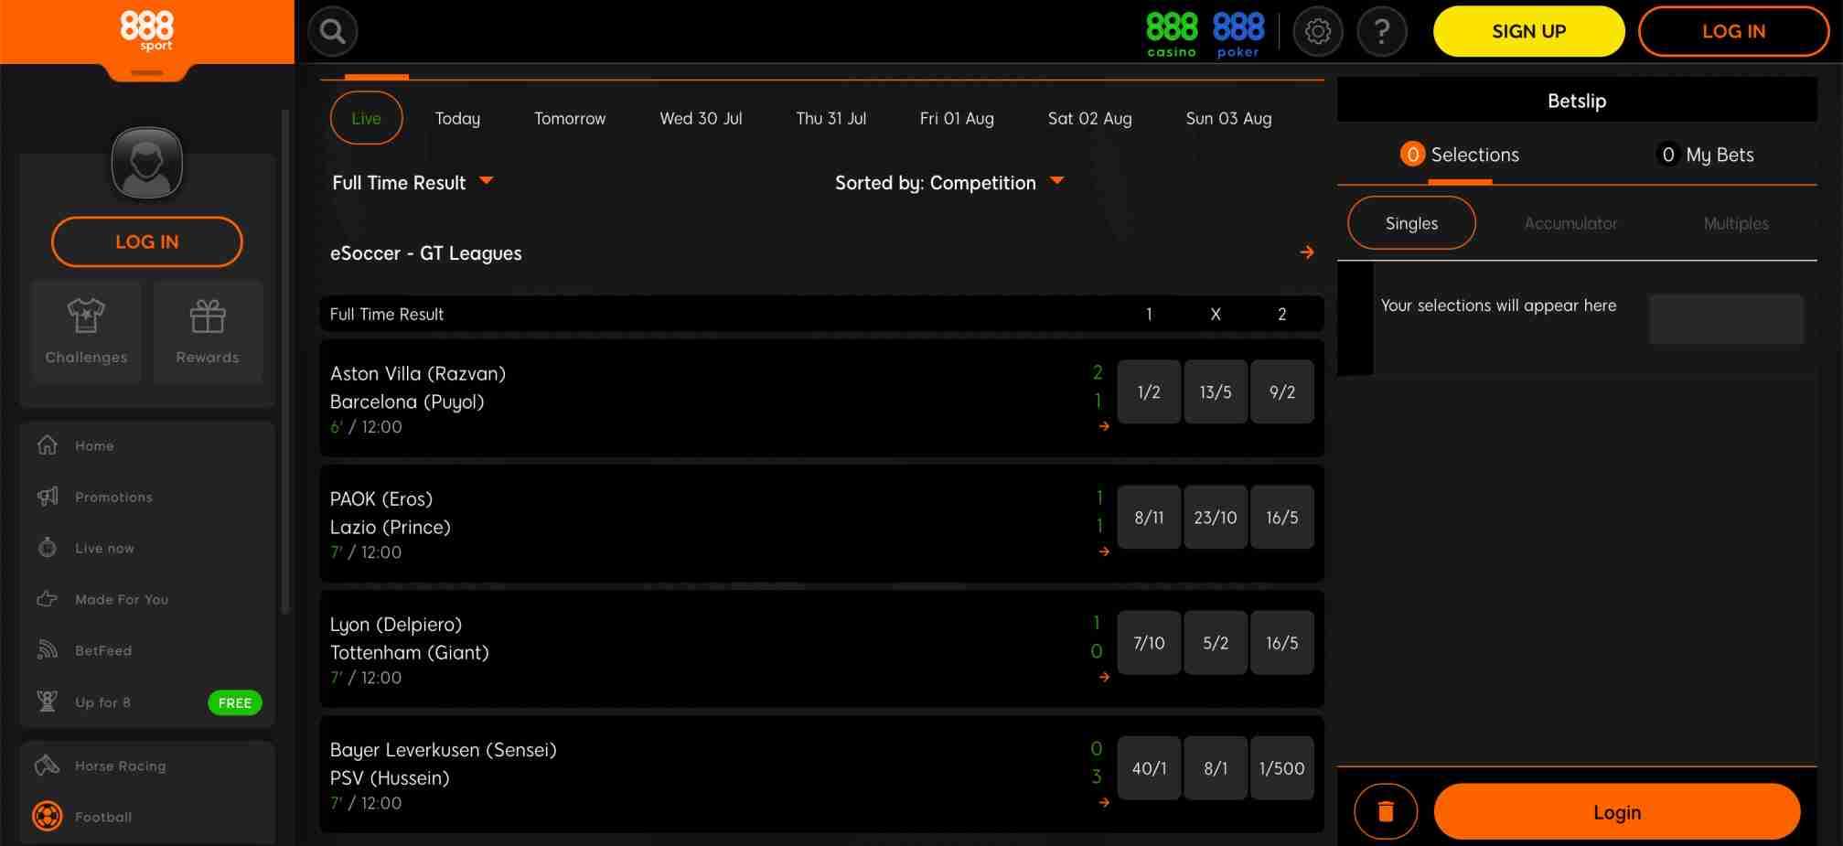This screenshot has width=1843, height=846.
Task: Select the Wed 30 Jul tab
Action: click(x=701, y=118)
